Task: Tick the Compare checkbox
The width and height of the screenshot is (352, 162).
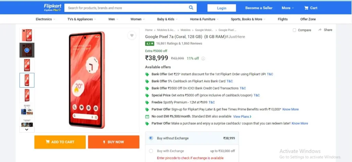Action: coord(294,30)
